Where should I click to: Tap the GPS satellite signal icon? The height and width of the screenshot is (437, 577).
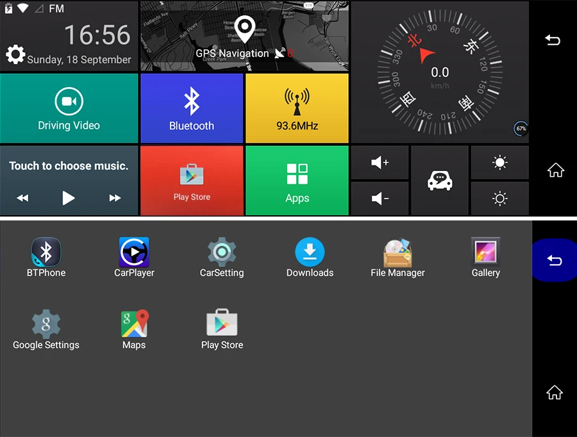tap(280, 53)
